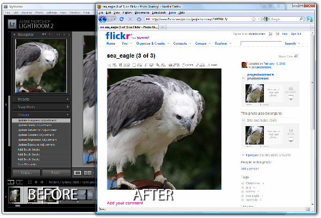Click the stop loading X icon
321x218 pixels.
(x=130, y=19)
